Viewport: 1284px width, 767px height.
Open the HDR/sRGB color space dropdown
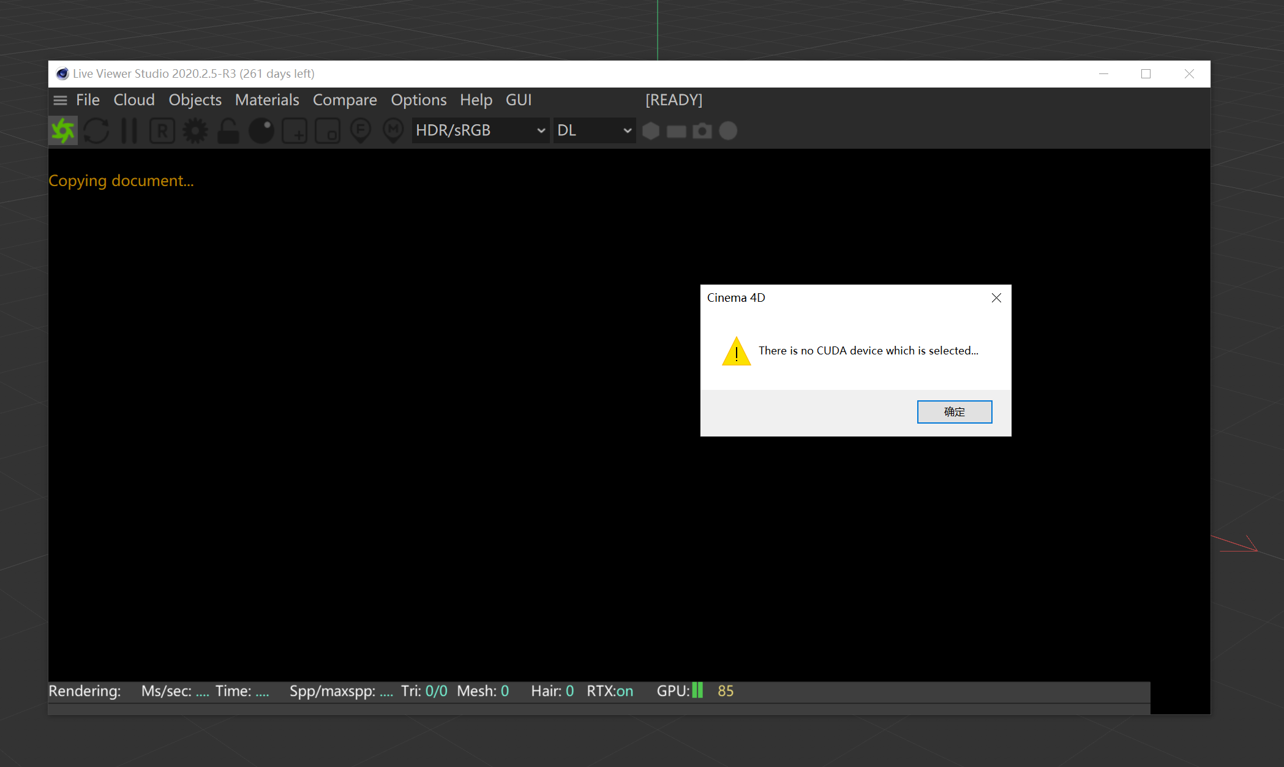tap(480, 131)
